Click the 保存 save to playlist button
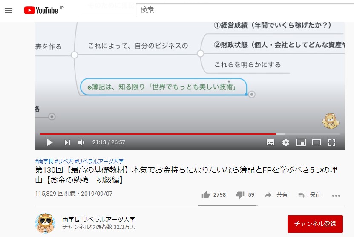 pyautogui.click(x=309, y=195)
